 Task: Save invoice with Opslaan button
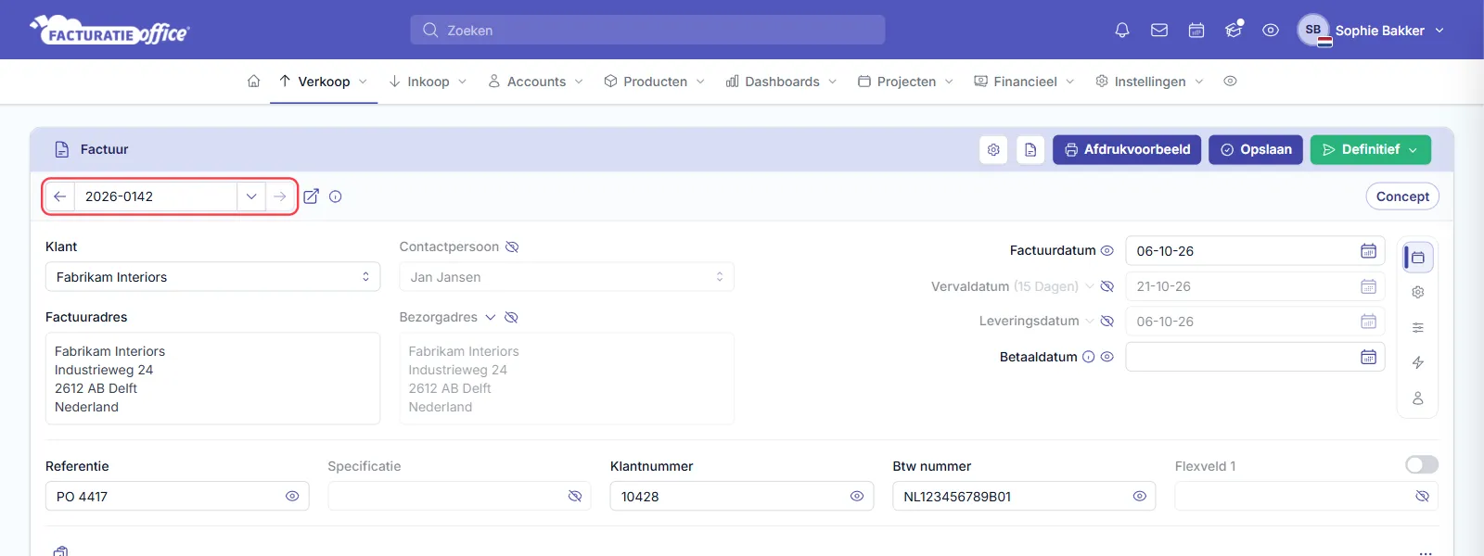[1256, 149]
